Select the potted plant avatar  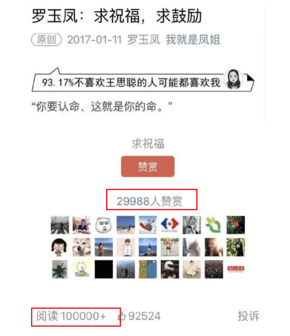point(60,269)
